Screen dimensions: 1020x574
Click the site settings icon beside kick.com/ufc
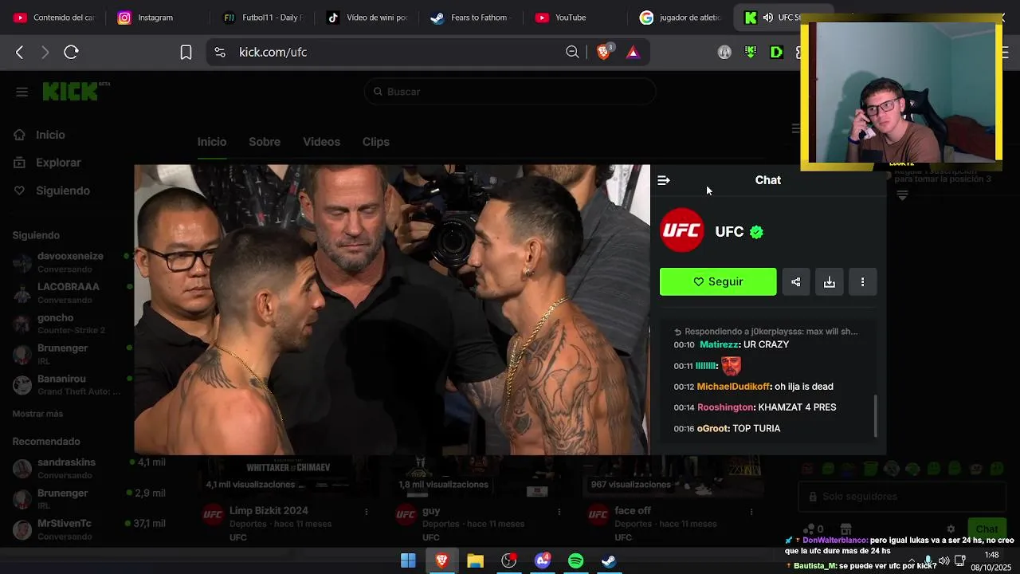tap(220, 52)
